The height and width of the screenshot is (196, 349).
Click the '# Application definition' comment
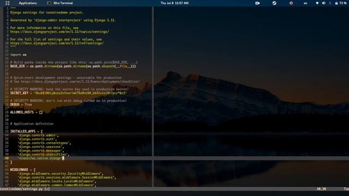[x=32, y=124]
